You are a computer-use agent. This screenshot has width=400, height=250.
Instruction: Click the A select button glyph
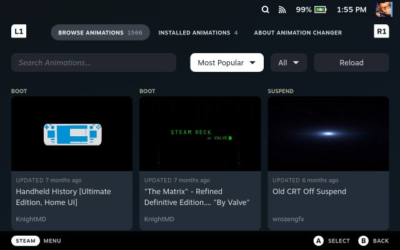point(318,241)
